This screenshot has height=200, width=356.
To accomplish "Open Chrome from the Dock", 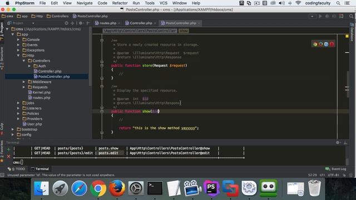I will (x=98, y=188).
